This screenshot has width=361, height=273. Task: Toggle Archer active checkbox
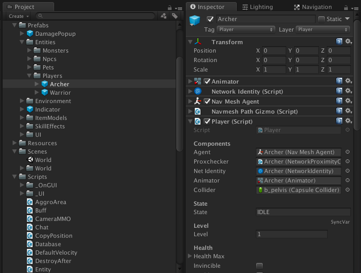(x=210, y=19)
